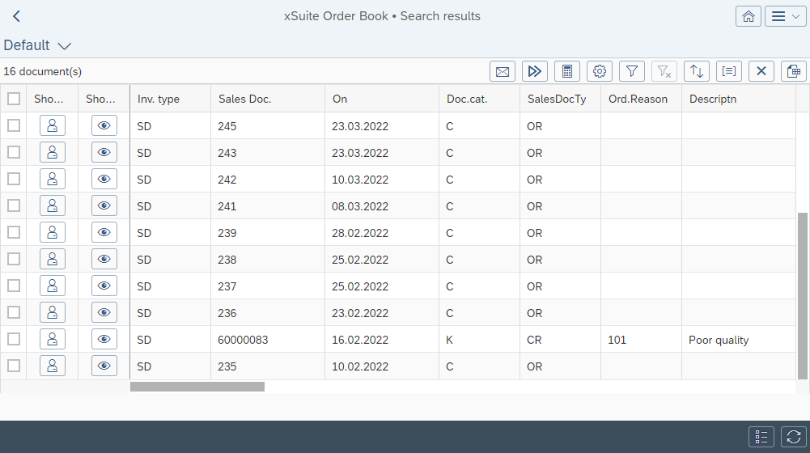Open the calculator icon in toolbar
Image resolution: width=810 pixels, height=453 pixels.
566,71
